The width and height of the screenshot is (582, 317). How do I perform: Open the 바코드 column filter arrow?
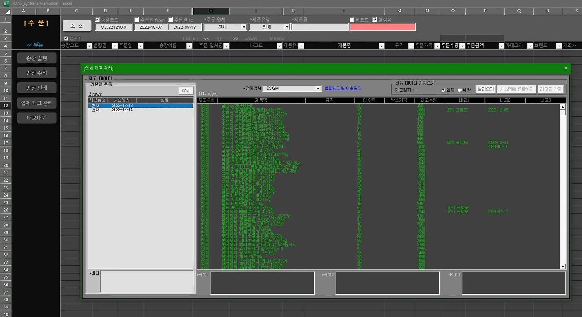coord(280,46)
